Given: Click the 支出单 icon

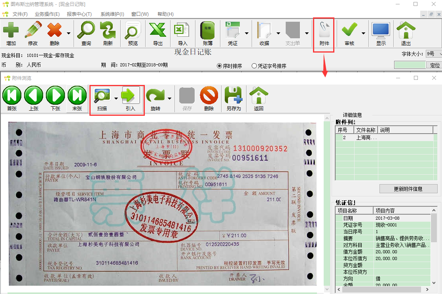Looking at the screenshot, I should point(292,30).
